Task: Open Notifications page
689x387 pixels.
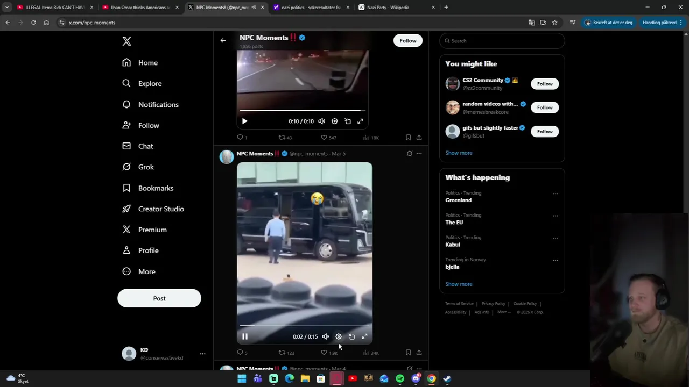Action: (x=150, y=104)
